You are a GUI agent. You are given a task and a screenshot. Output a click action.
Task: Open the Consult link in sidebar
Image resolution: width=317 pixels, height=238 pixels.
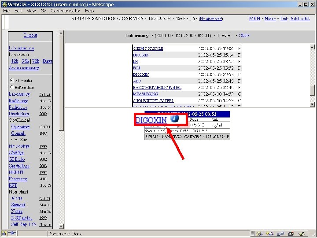[18, 133]
